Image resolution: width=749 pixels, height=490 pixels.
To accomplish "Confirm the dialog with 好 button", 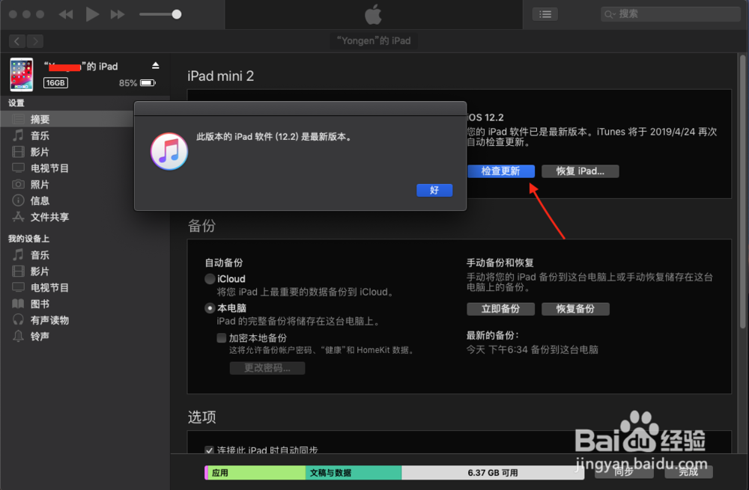I will tap(434, 190).
